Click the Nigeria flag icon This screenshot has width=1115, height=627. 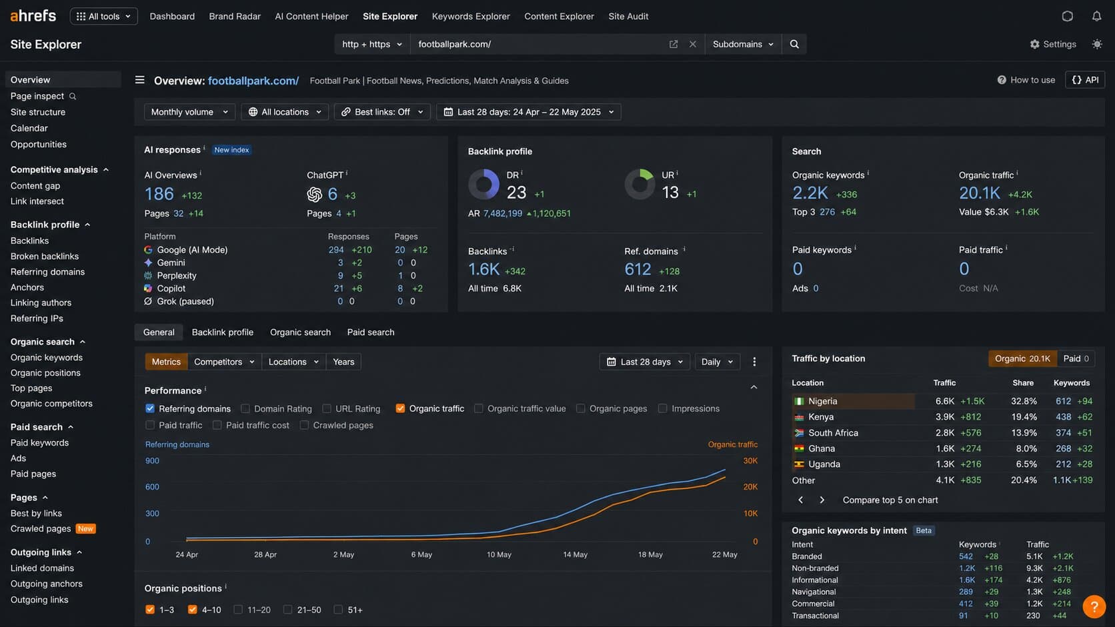pos(799,401)
